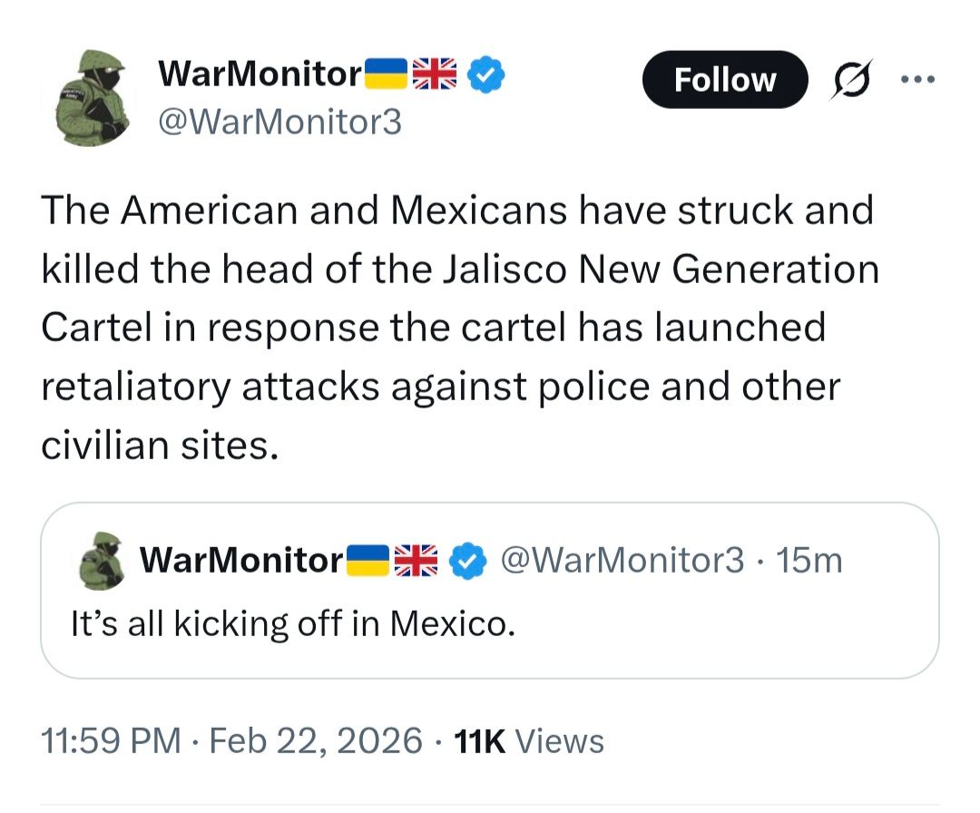Click the WarMonitor name in the quoted tweet
The width and height of the screenshot is (980, 813).
[x=240, y=562]
